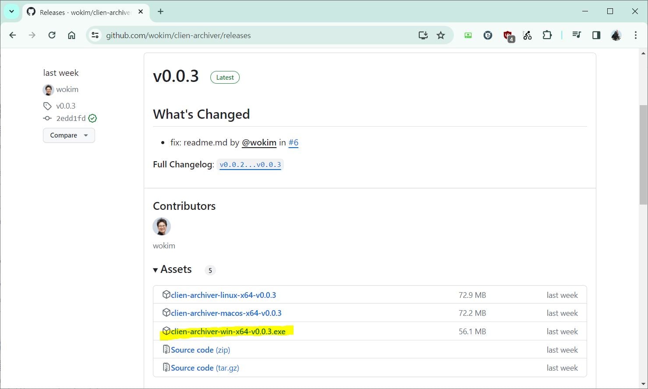
Task: Open commit 2edd1fd
Action: [71, 118]
